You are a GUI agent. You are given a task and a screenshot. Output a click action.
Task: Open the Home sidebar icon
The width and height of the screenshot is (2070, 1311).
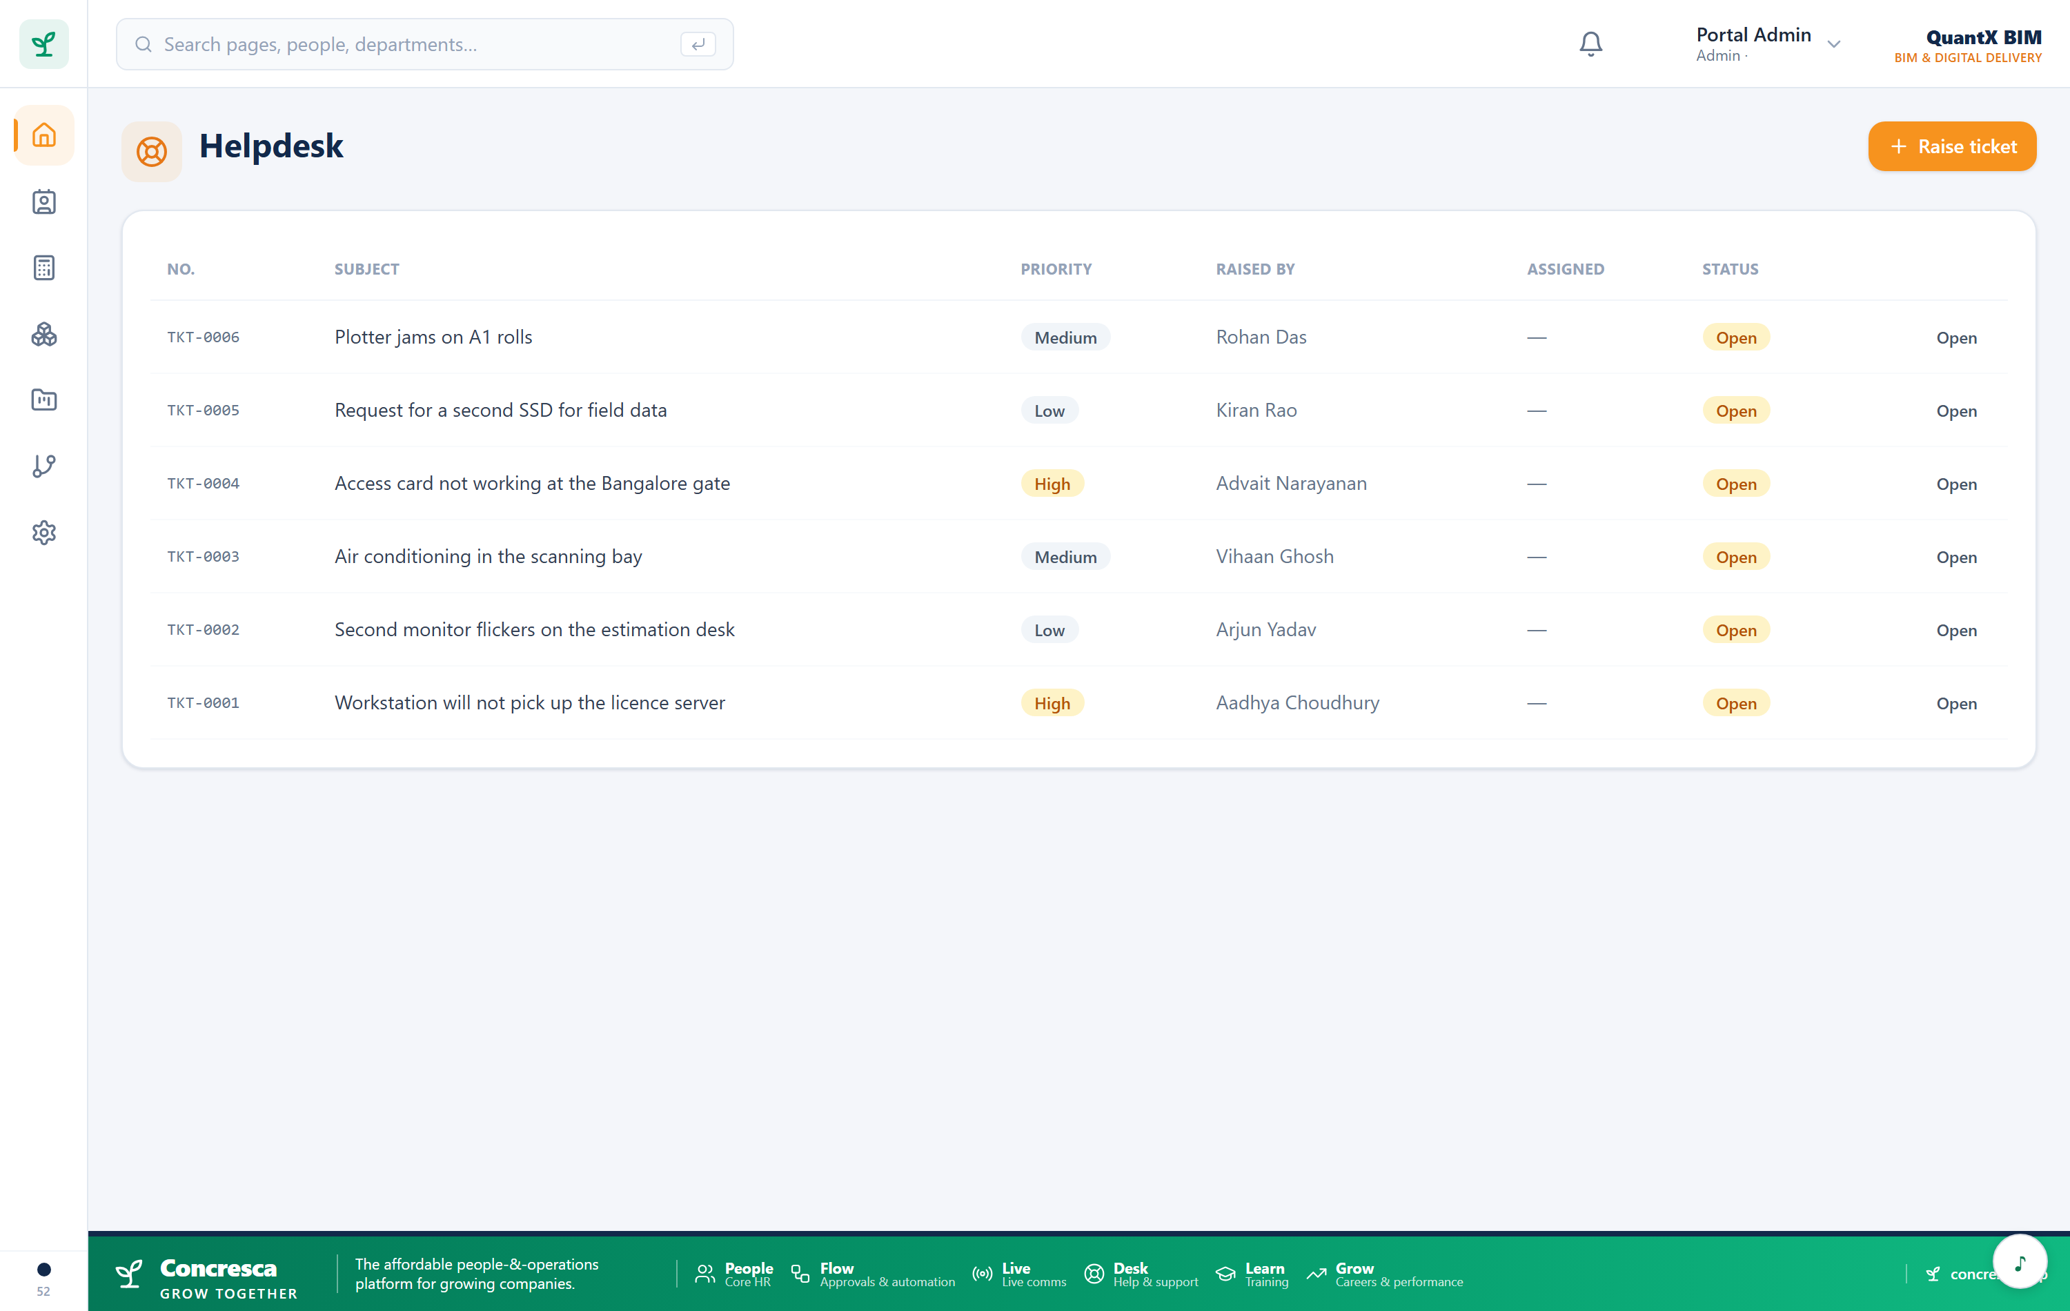coord(44,135)
